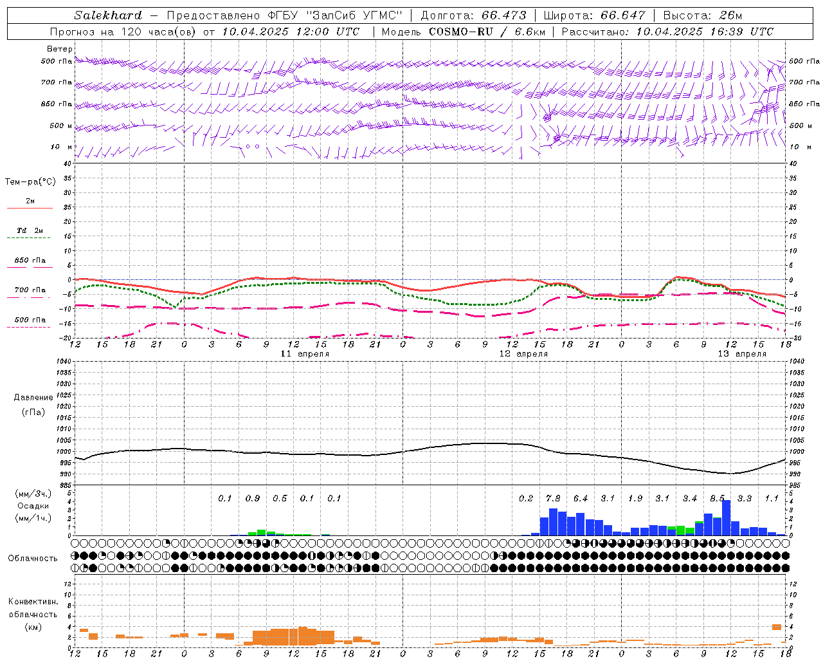Click the '700 гПа' temperature legend entry
This screenshot has width=823, height=659.
pos(30,290)
